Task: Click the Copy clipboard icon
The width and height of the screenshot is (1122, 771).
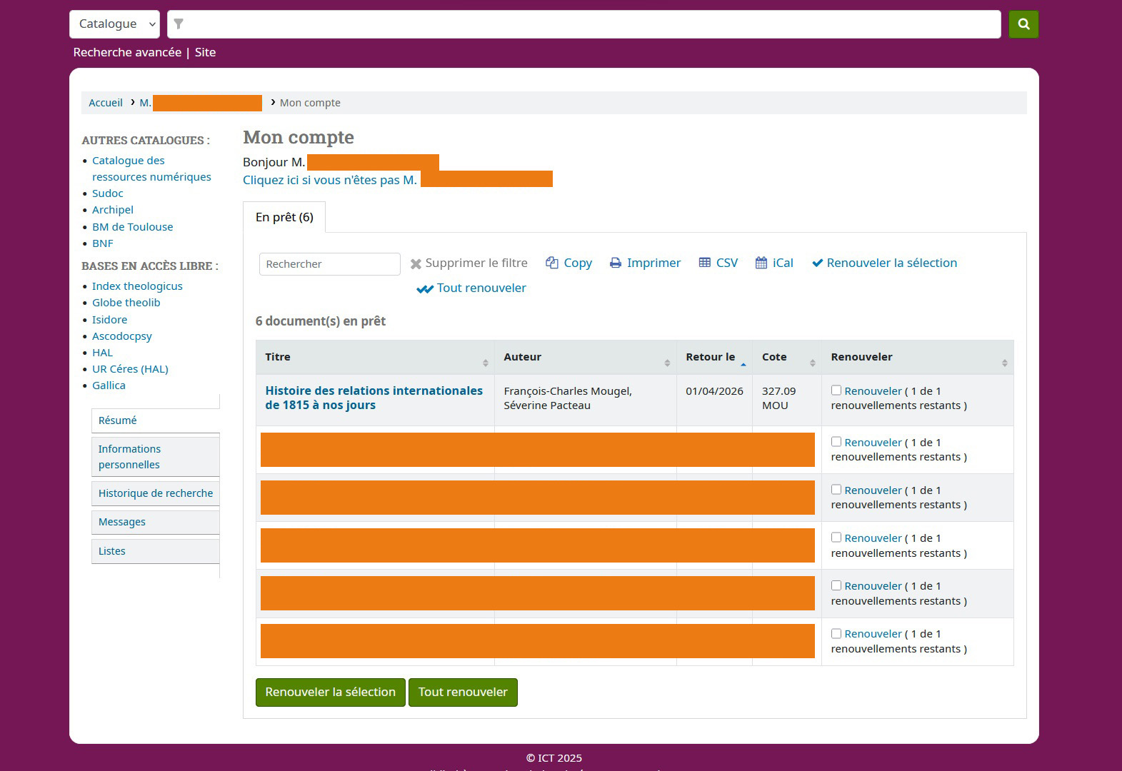Action: [552, 263]
